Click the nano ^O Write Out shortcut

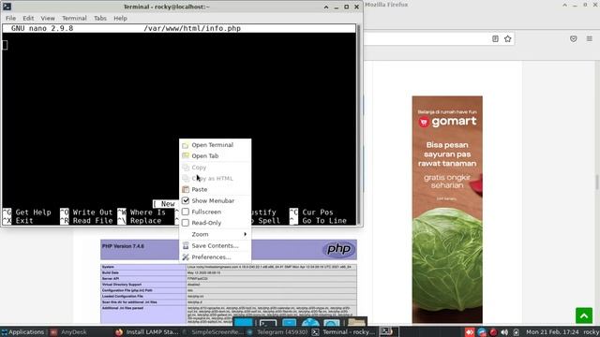(86, 212)
